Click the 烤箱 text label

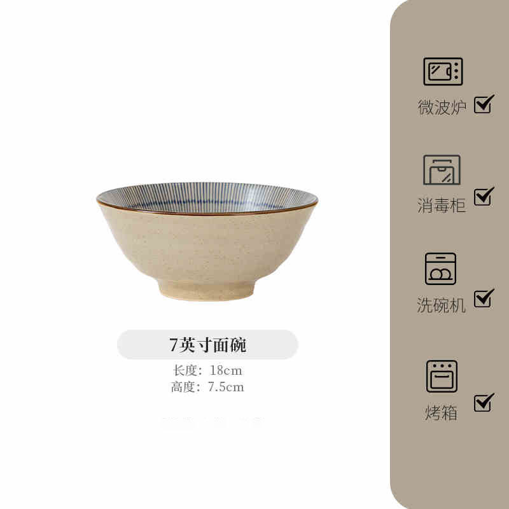441,413
